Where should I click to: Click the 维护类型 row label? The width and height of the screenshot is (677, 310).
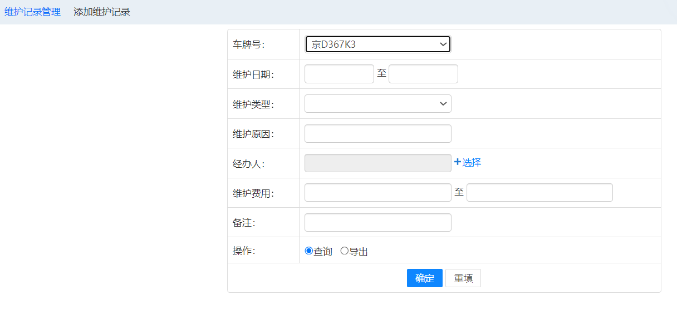[x=253, y=104]
